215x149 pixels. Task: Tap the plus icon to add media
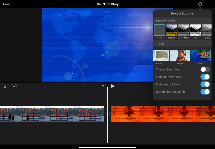click(210, 4)
